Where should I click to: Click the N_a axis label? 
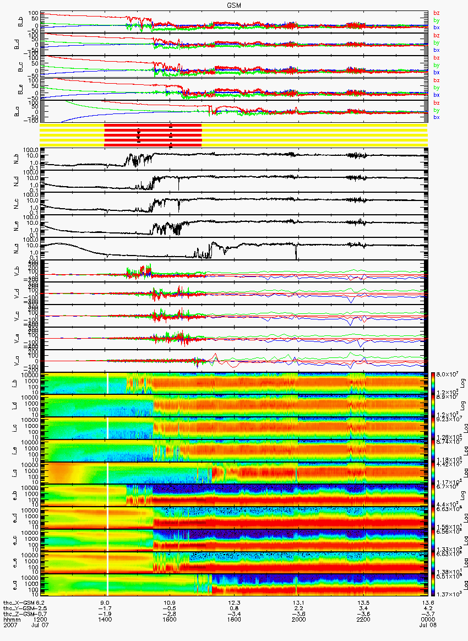click(x=17, y=248)
